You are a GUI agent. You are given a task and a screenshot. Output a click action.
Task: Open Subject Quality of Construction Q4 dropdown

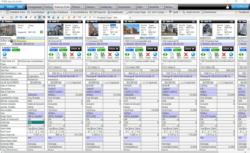tap(43, 119)
